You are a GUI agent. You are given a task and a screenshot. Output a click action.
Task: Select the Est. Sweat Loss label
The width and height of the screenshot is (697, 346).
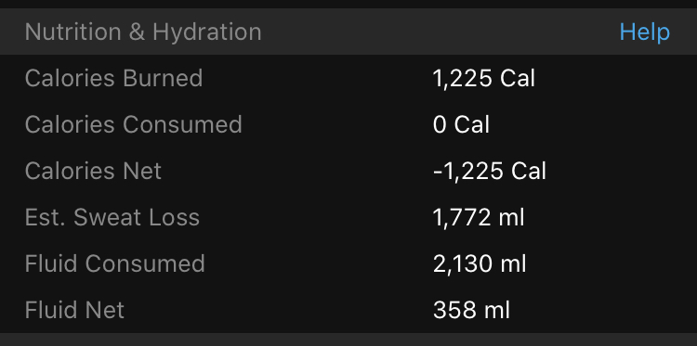pos(112,217)
